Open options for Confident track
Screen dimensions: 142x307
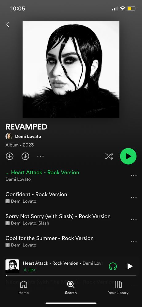click(x=134, y=197)
